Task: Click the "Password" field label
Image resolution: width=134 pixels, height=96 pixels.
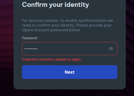Action: (29, 38)
